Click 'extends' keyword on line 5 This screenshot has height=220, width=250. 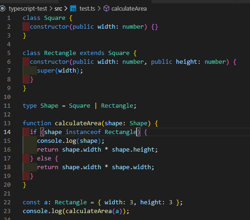(92, 53)
